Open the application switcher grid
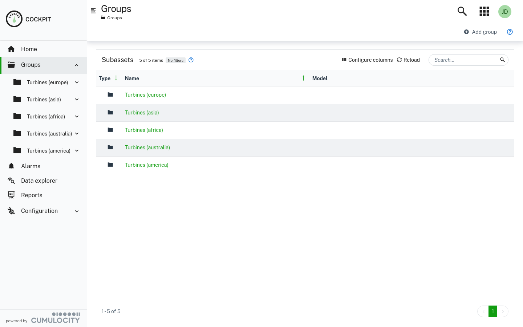523x327 pixels. click(484, 11)
